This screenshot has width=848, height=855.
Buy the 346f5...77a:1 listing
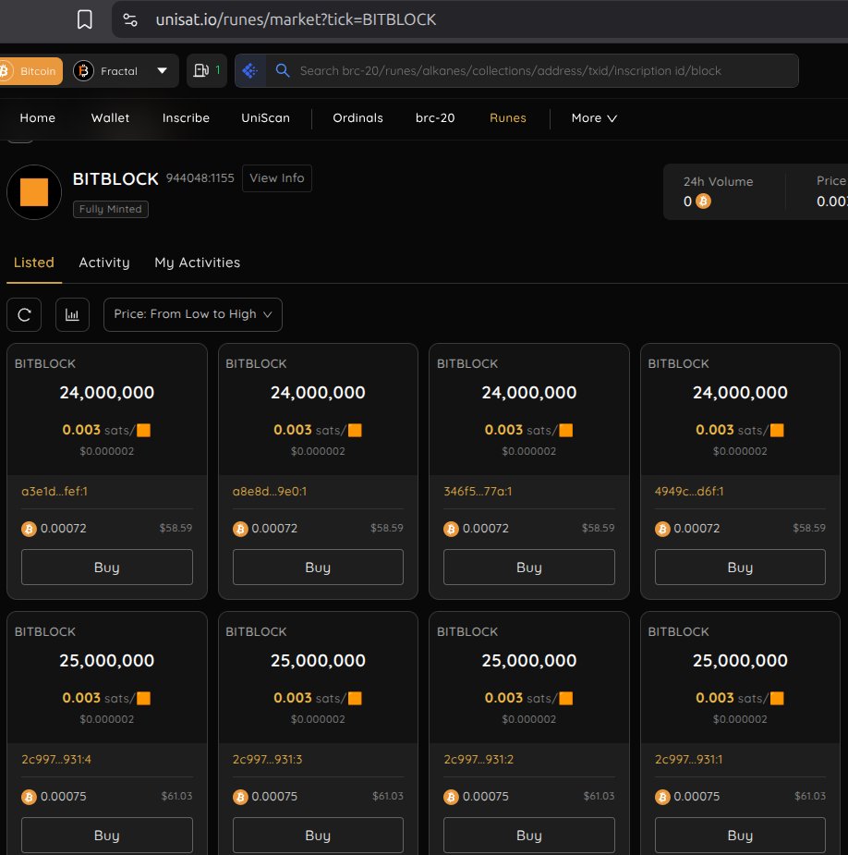529,568
